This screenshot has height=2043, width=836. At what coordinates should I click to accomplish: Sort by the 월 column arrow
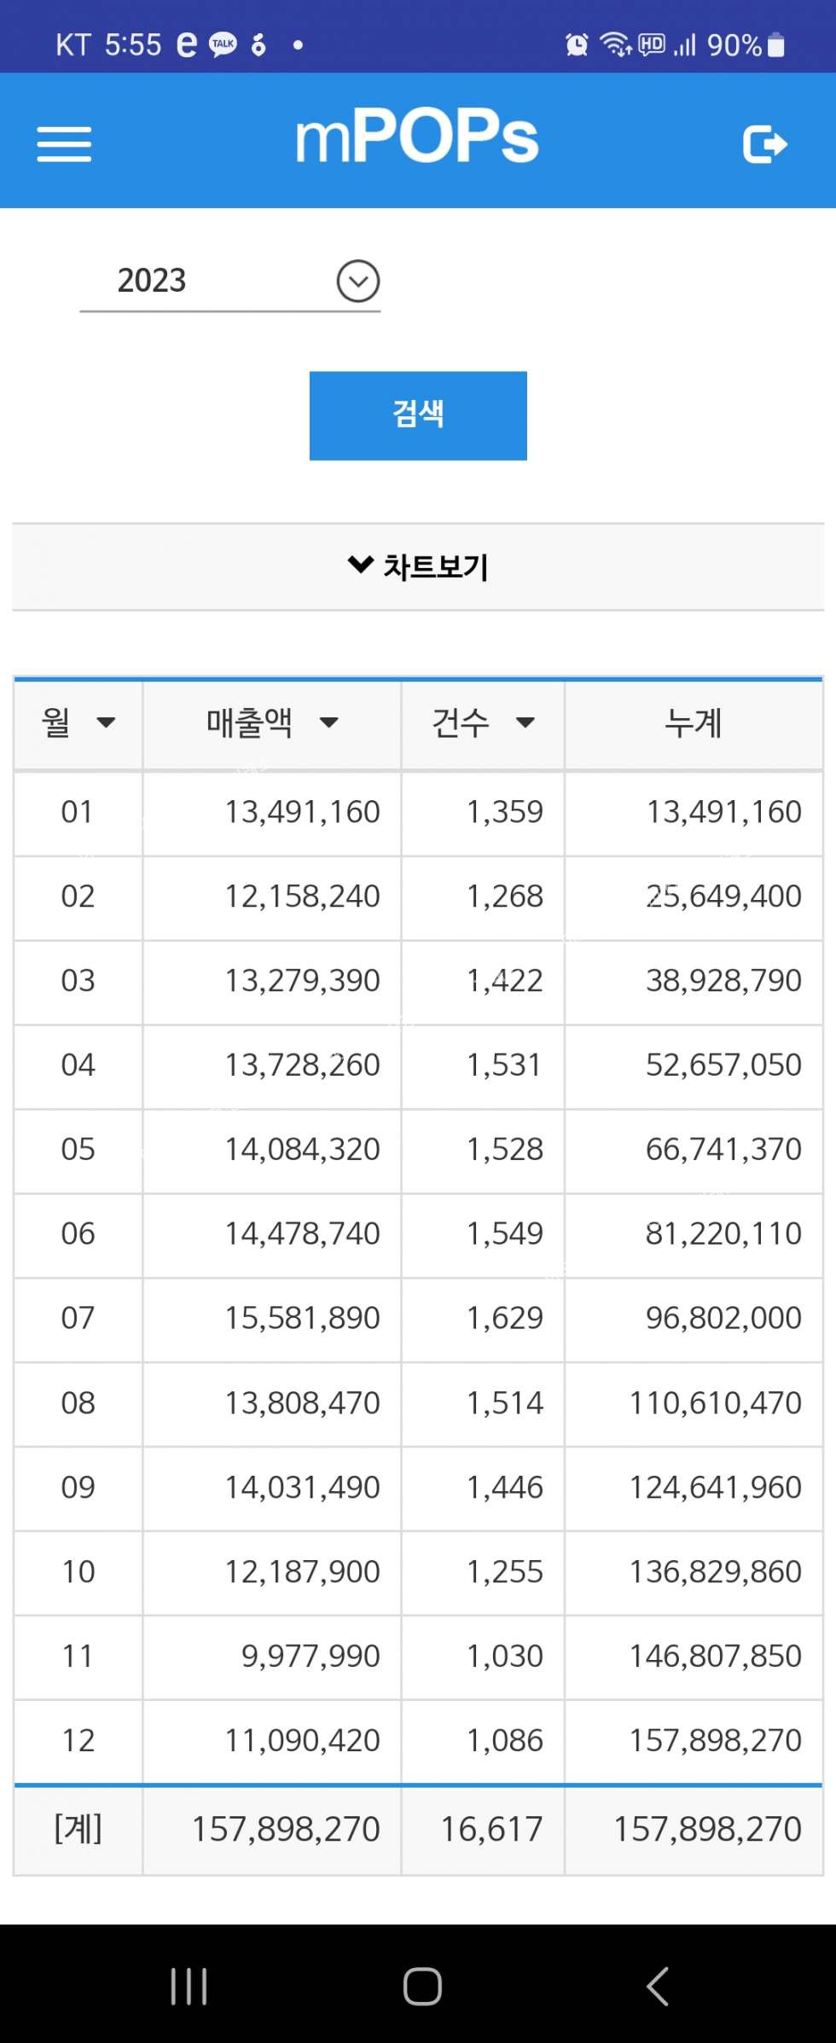(106, 723)
